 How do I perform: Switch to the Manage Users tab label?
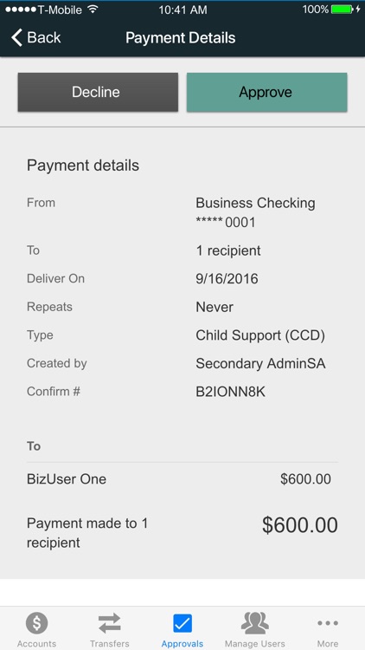click(255, 644)
